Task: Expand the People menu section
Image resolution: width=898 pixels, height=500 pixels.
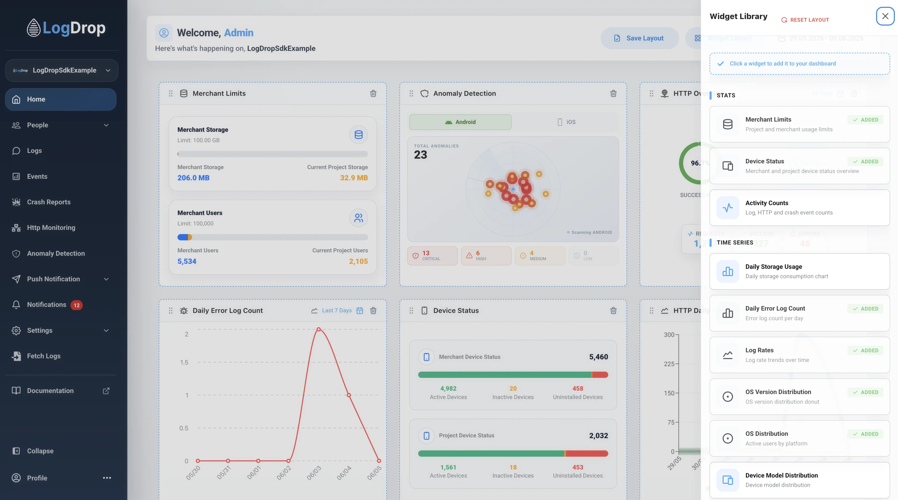Action: (x=61, y=125)
